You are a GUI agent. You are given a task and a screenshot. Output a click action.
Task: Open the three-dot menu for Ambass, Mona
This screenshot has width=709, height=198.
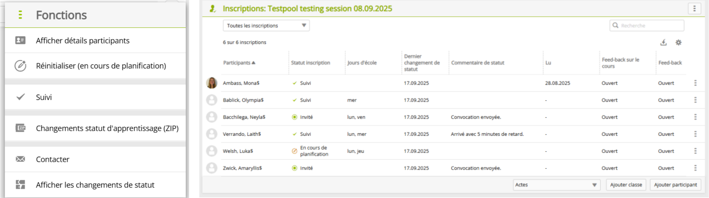pos(695,83)
